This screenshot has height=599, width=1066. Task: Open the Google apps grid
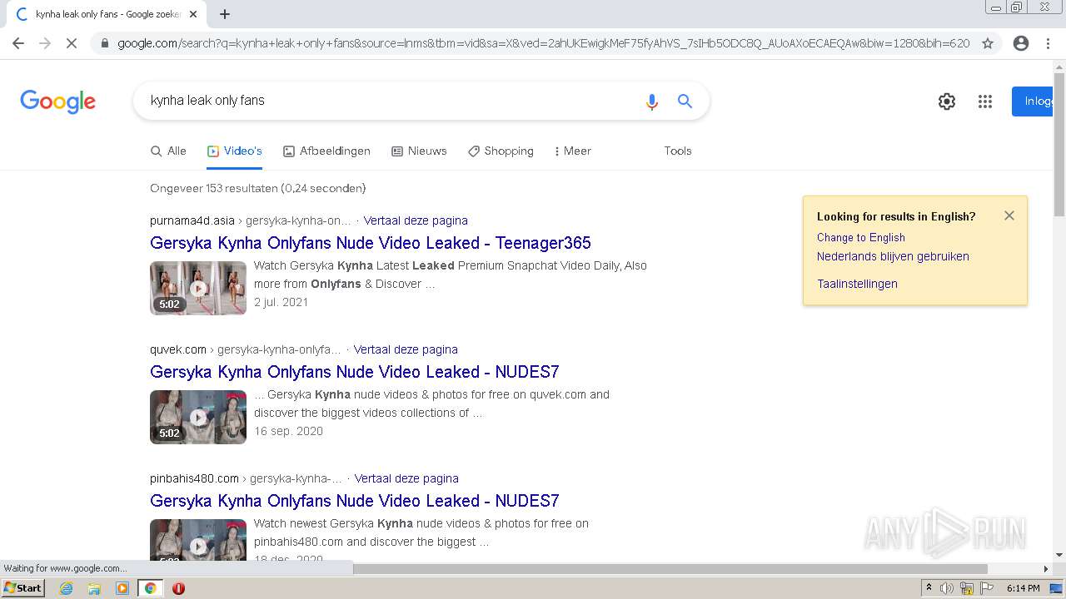pyautogui.click(x=985, y=101)
